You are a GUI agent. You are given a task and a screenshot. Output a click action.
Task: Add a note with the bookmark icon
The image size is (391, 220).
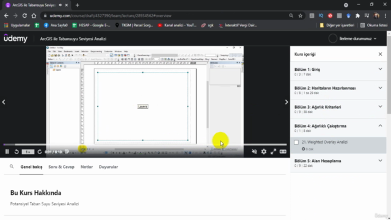[67, 152]
